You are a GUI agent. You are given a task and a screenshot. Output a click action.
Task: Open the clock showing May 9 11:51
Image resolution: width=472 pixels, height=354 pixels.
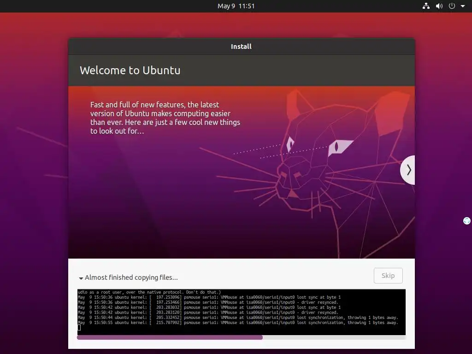click(236, 6)
